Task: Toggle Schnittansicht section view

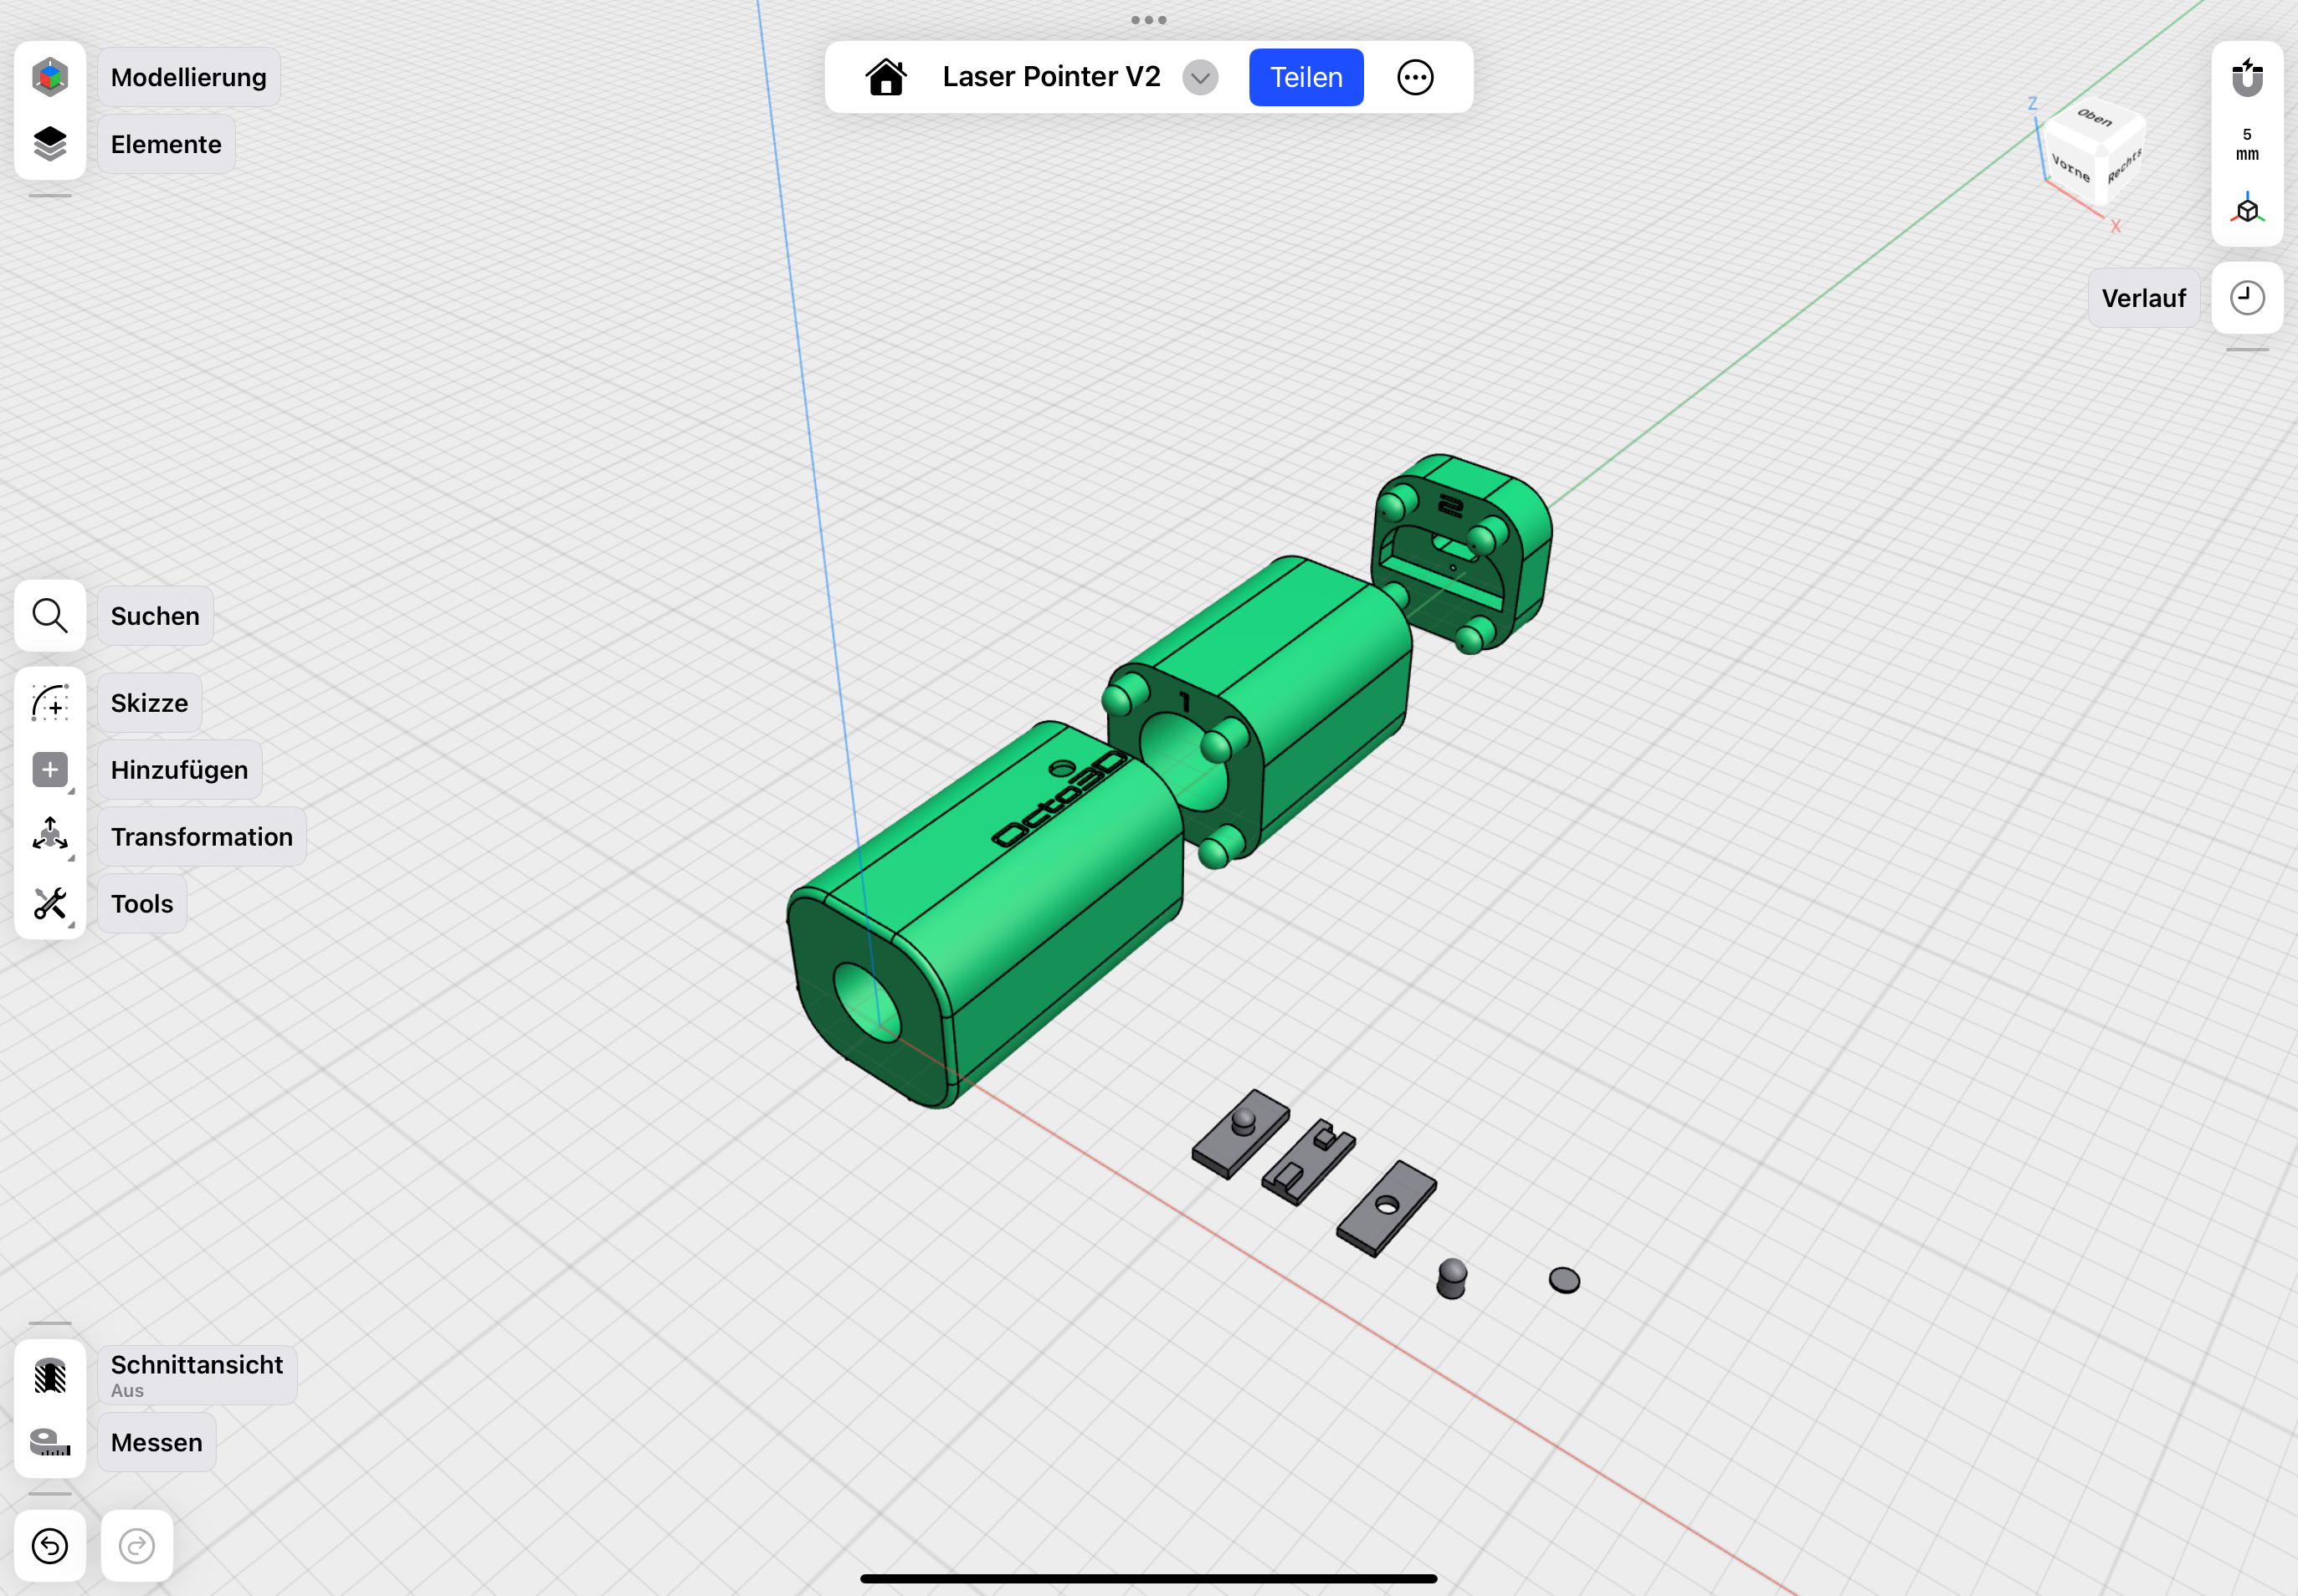Action: click(x=50, y=1376)
